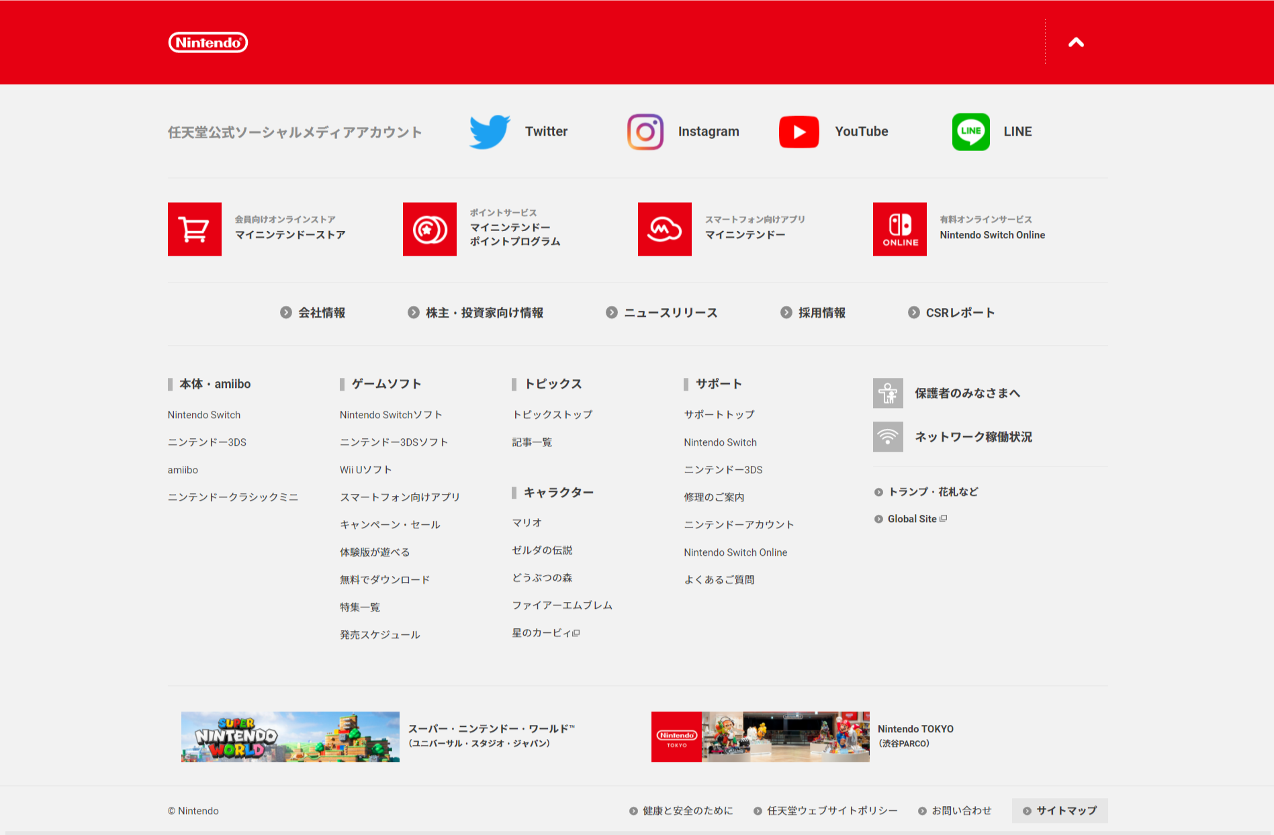Open ファイアーエムブレム link
This screenshot has width=1274, height=835.
click(562, 605)
